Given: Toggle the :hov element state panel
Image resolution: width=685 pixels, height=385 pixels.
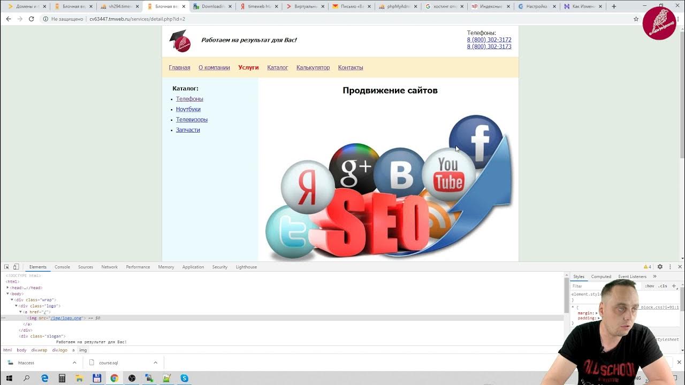Looking at the screenshot, I should click(x=649, y=286).
